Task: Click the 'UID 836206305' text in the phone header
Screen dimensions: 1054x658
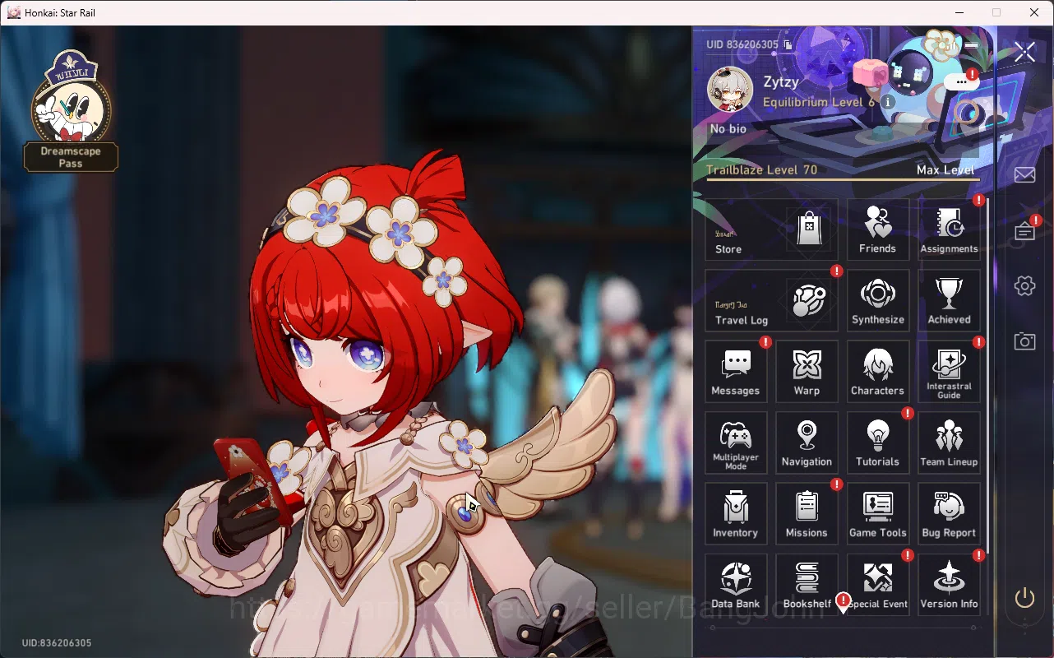Action: 742,44
